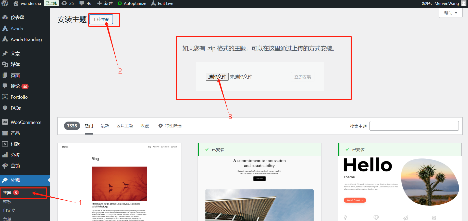Open the 媒体 media icon
The image size is (468, 221).
(5, 64)
